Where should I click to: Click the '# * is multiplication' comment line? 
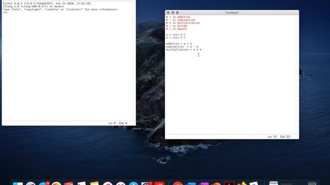[x=183, y=23]
